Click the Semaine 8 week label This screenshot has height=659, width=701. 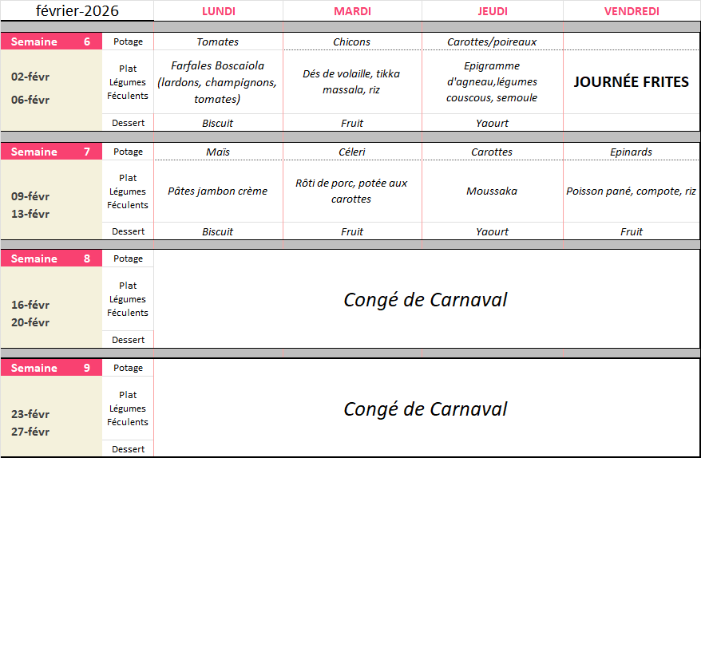pos(51,258)
